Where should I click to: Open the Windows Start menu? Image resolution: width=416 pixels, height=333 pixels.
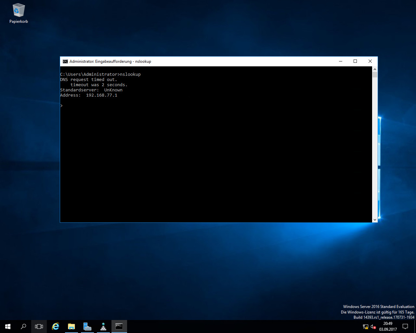pyautogui.click(x=8, y=326)
